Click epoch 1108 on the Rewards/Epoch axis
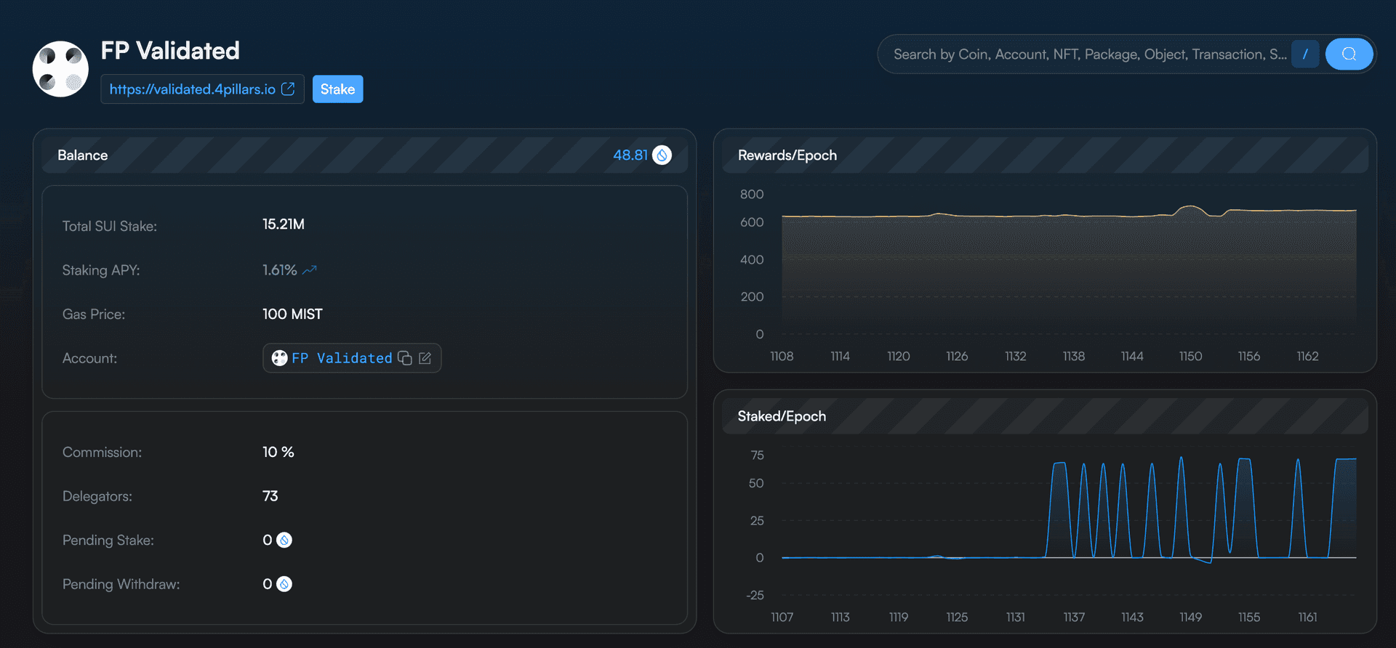 [782, 356]
